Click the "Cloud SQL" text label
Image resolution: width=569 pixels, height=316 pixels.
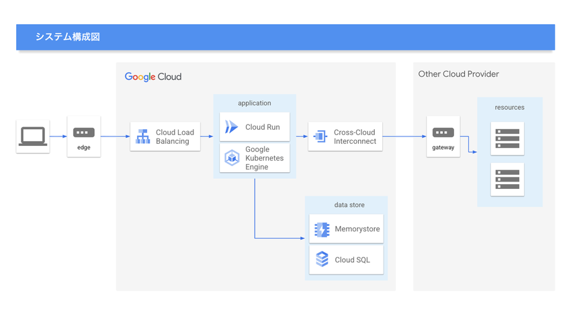click(353, 260)
